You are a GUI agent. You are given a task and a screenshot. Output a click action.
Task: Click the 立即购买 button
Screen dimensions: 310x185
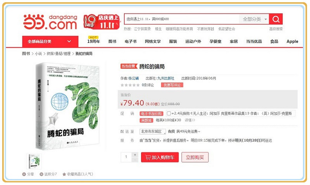(195, 157)
